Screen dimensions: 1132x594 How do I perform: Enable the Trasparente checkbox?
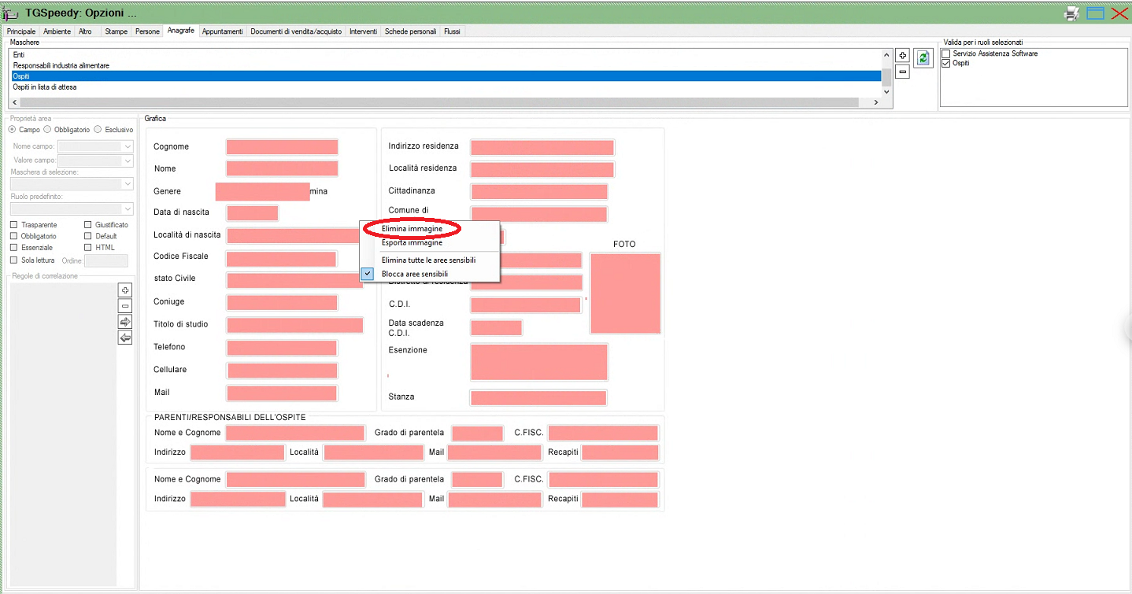click(14, 225)
